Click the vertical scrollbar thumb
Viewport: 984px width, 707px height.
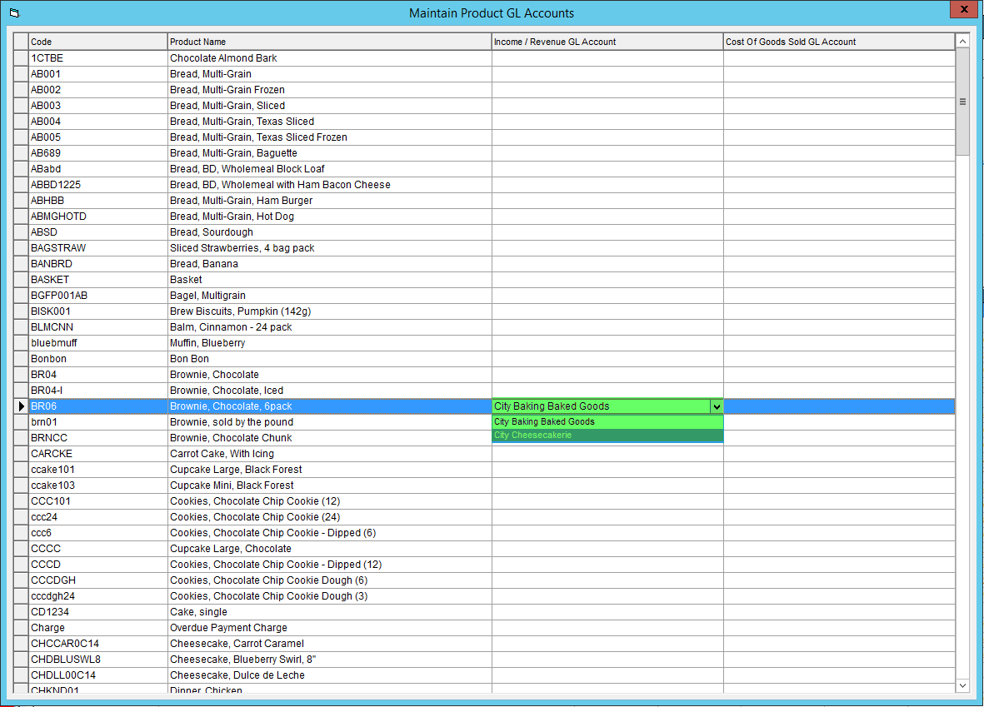(x=962, y=102)
